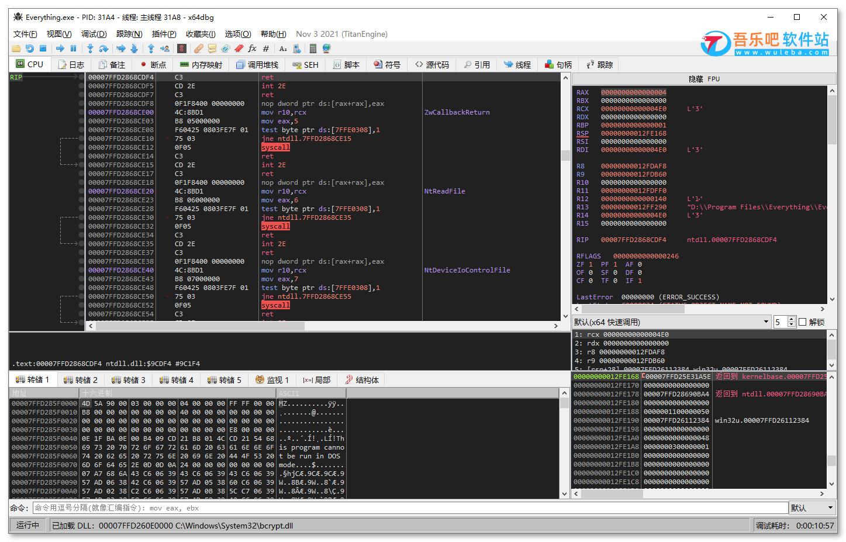Image resolution: width=846 pixels, height=542 pixels.
Task: Enable the 解锁 checkbox
Action: click(802, 322)
